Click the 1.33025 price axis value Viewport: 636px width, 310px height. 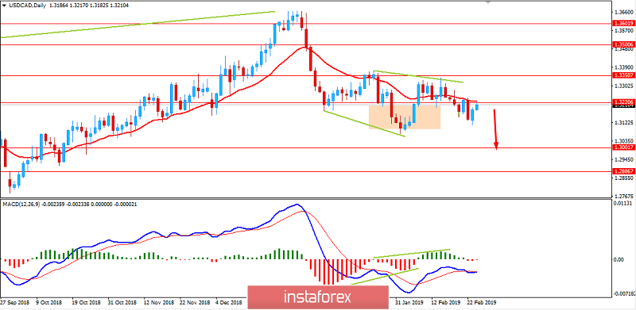pyautogui.click(x=624, y=86)
